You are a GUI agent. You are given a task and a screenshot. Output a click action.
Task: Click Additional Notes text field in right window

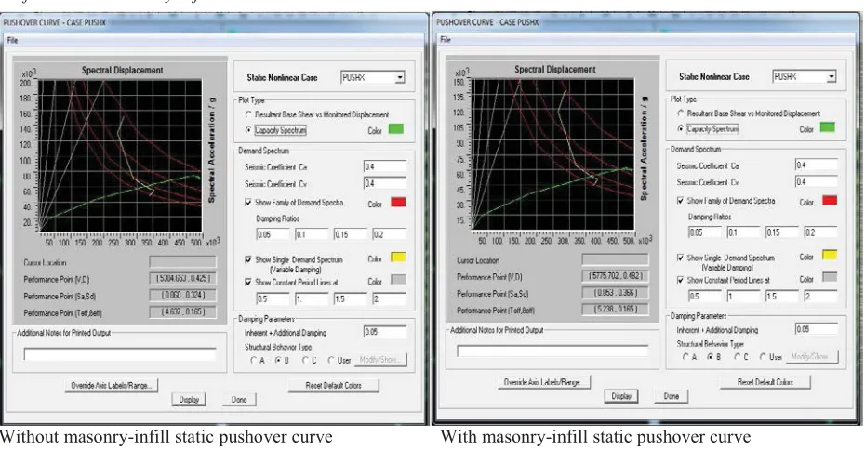[552, 351]
